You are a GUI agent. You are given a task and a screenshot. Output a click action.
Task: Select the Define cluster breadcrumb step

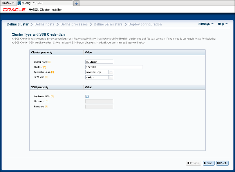tap(18, 24)
